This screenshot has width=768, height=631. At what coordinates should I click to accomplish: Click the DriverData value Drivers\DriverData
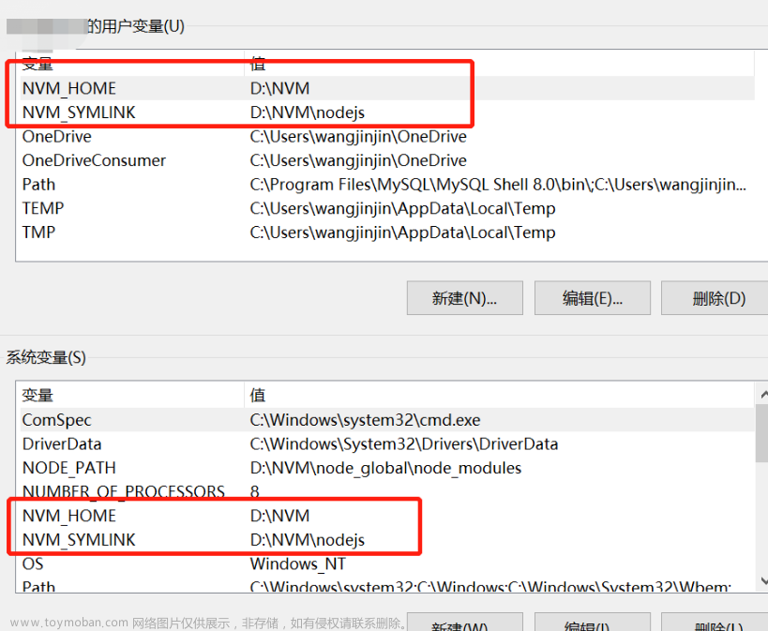(x=403, y=443)
